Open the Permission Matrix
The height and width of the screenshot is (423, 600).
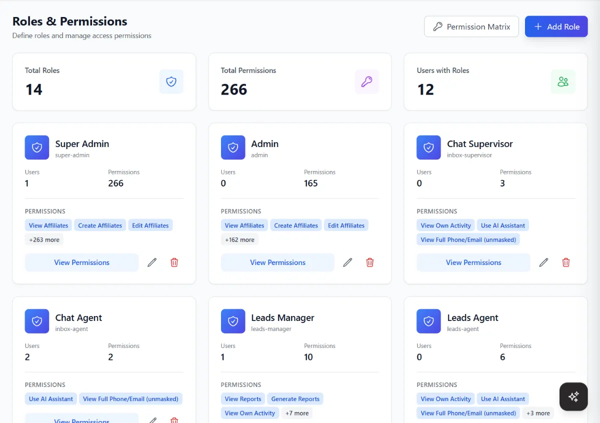click(471, 26)
